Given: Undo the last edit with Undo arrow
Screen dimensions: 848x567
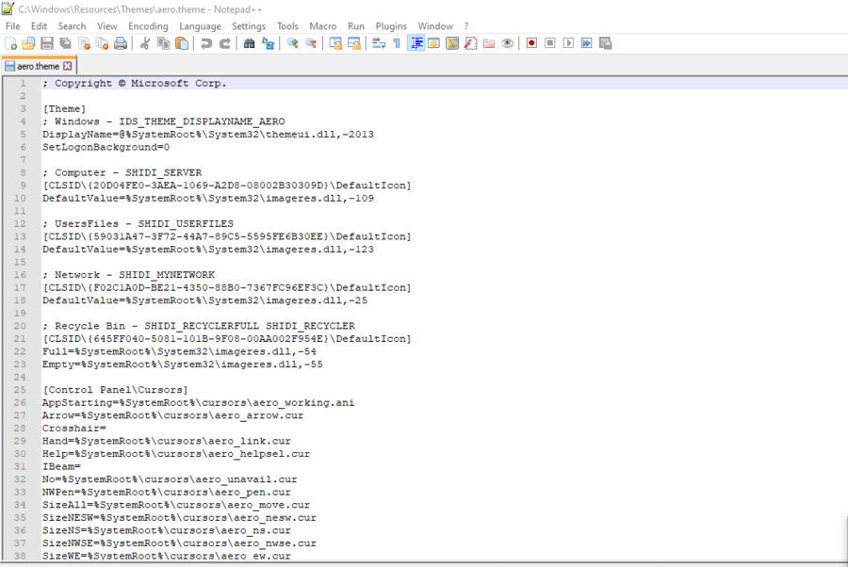Looking at the screenshot, I should [206, 43].
